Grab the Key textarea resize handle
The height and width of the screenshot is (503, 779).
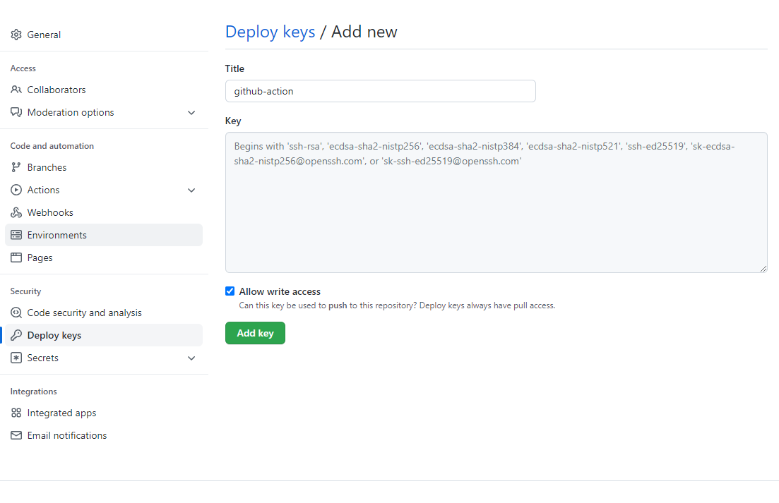coord(763,268)
